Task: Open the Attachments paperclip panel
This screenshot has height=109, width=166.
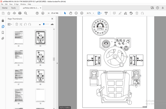Action: [3, 38]
